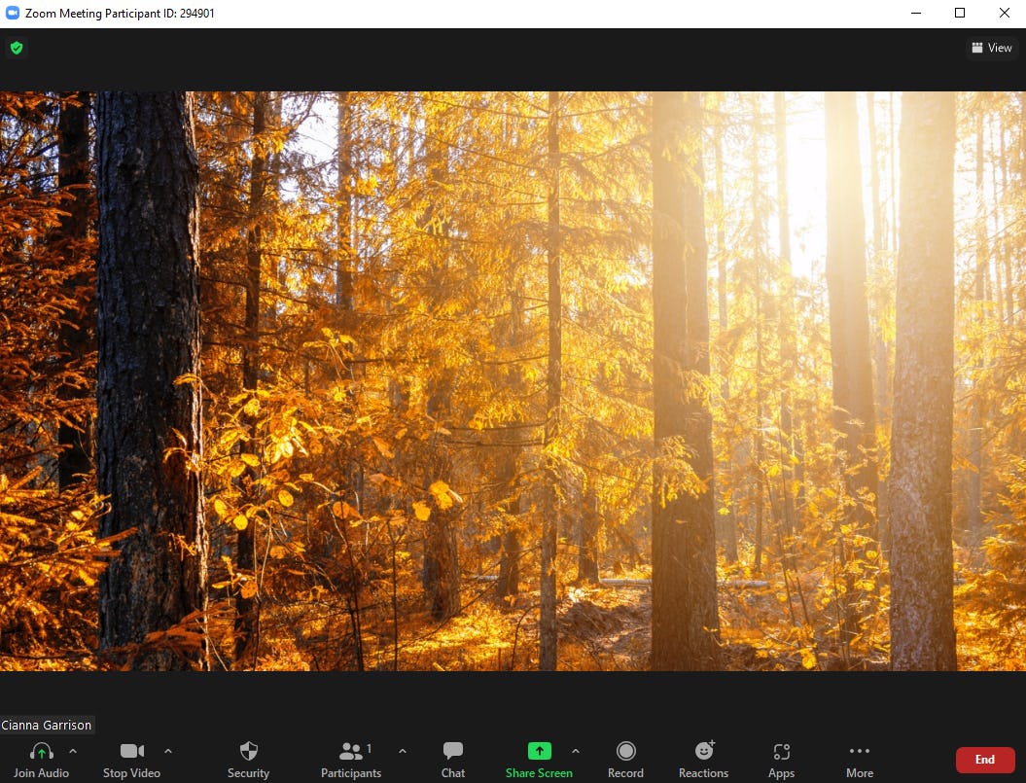Click the encryption shield badge
1026x783 pixels.
(x=17, y=47)
